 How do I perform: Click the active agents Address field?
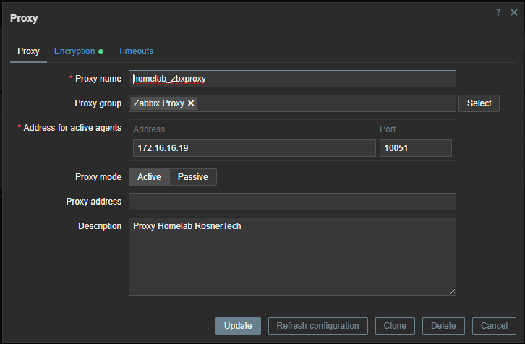coord(255,148)
